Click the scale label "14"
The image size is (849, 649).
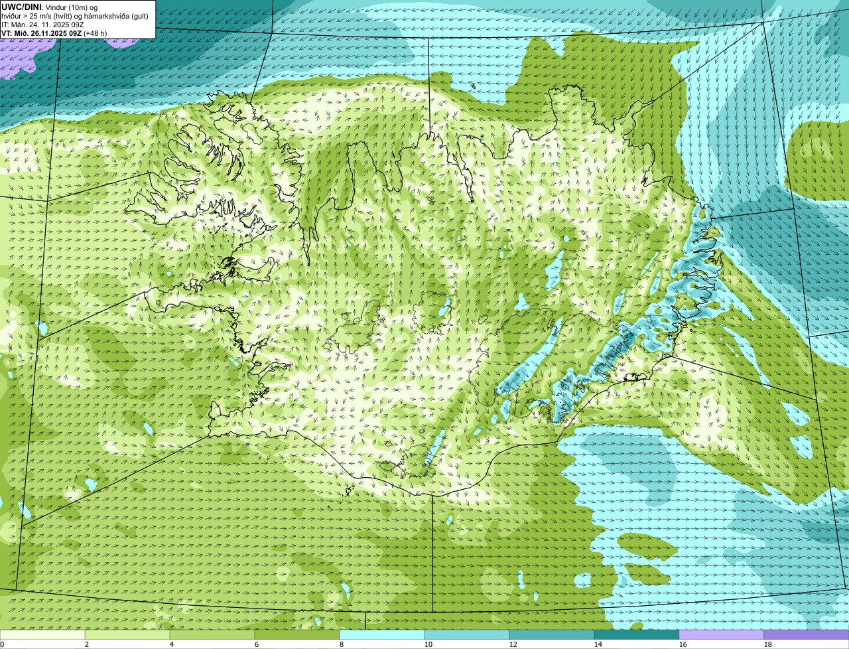coord(598,644)
